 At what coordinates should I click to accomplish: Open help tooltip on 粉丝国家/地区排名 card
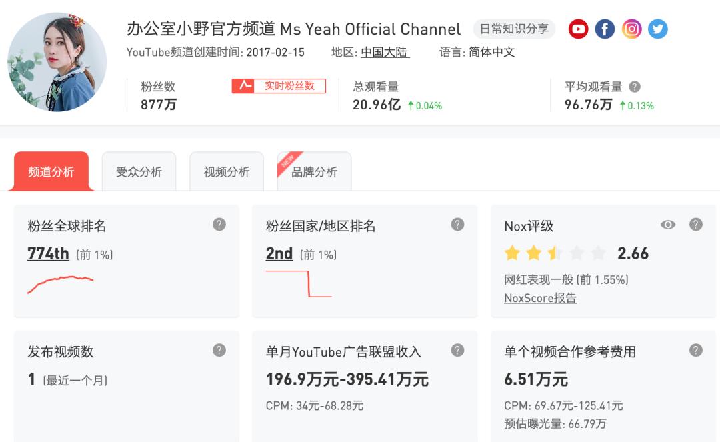coord(457,225)
